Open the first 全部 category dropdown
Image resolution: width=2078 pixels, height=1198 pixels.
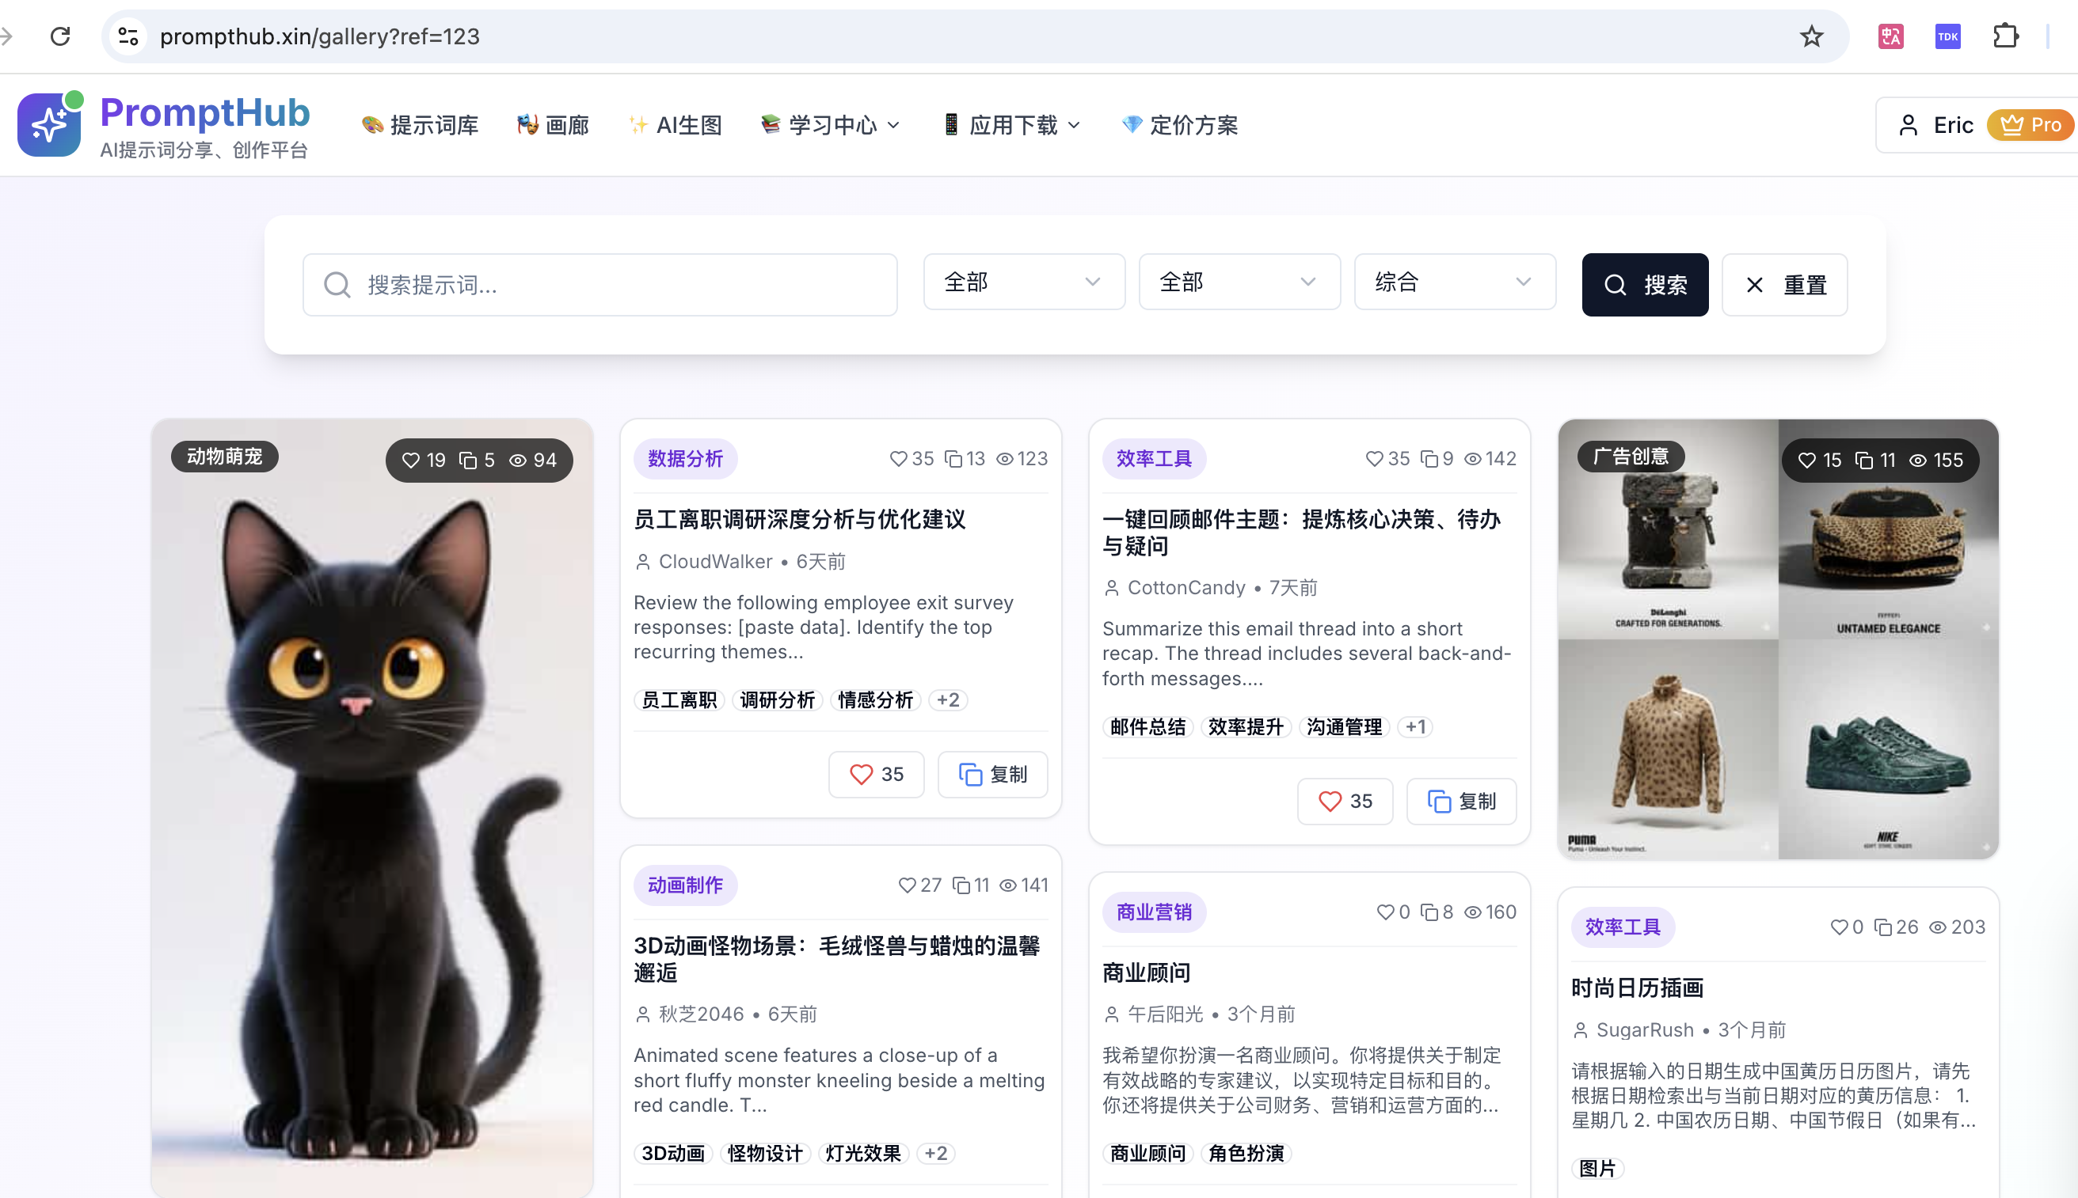pos(1023,282)
